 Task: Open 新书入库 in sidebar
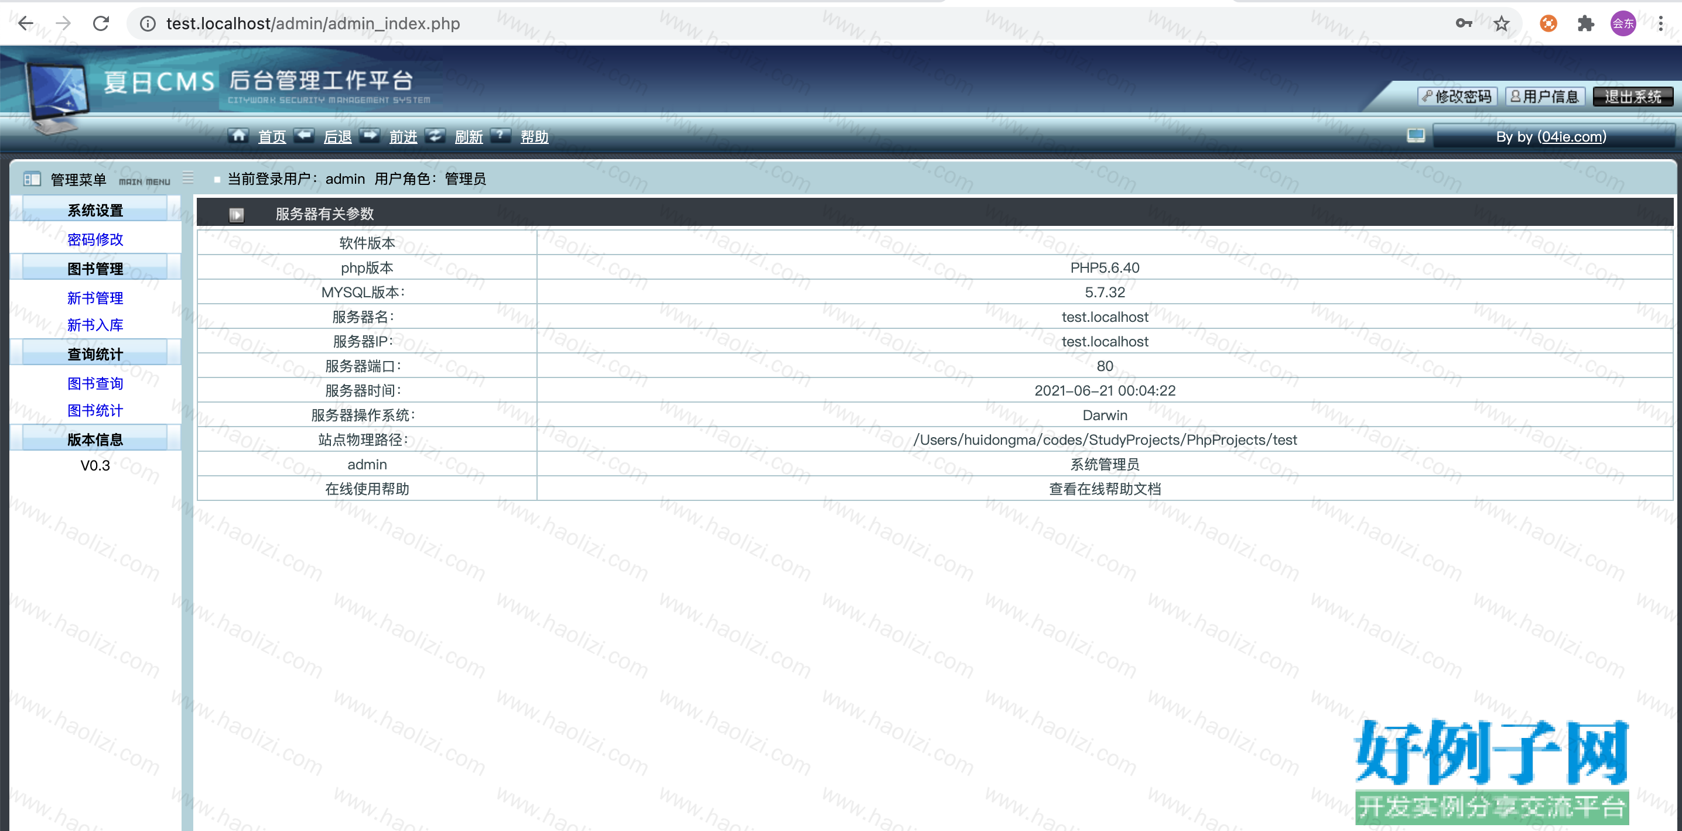click(x=95, y=325)
